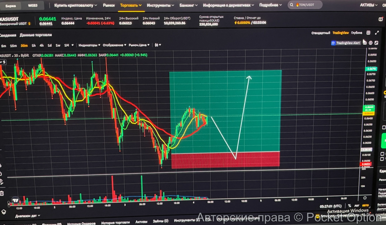Click the guide book icon with red dot
The image size is (386, 225).
click(x=381, y=19)
